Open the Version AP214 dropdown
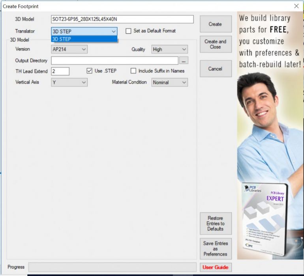 69,49
